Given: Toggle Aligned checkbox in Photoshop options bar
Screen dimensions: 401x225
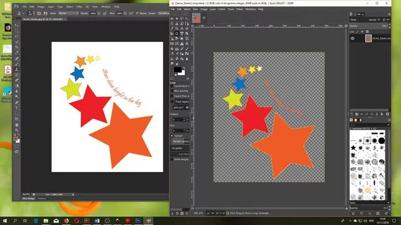Looking at the screenshot, I should point(137,13).
